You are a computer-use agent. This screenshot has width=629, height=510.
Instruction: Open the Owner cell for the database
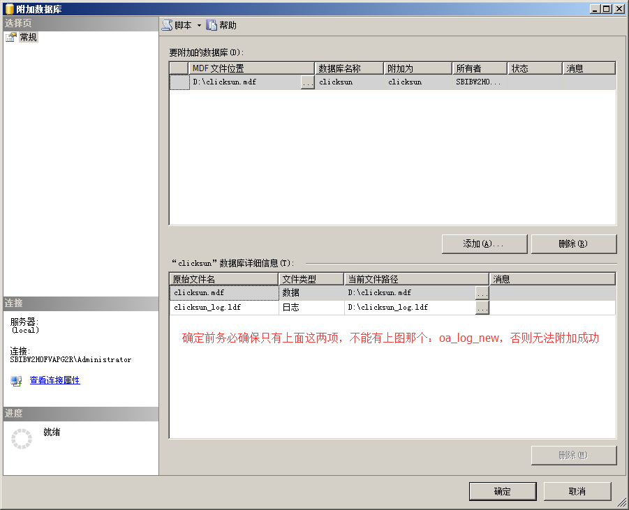pos(479,82)
